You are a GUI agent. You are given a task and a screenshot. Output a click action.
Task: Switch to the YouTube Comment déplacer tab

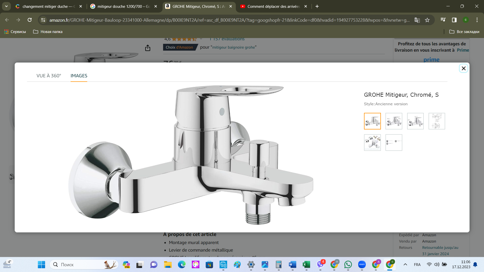pos(273,6)
